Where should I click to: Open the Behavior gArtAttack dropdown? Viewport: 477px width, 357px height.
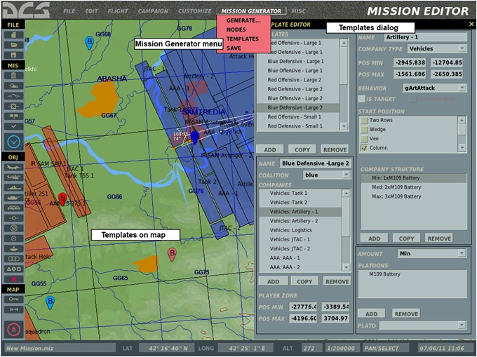(462, 88)
